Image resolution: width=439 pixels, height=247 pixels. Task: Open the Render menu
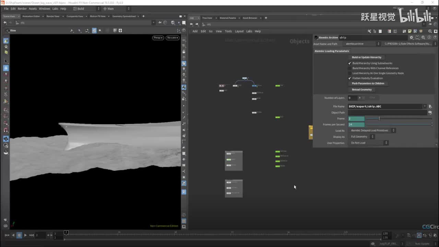(x=22, y=9)
